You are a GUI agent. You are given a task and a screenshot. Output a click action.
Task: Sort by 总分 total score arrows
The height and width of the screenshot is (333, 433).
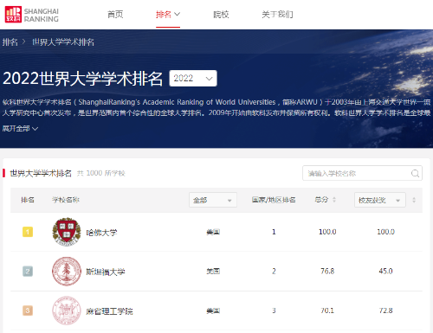pyautogui.click(x=334, y=200)
